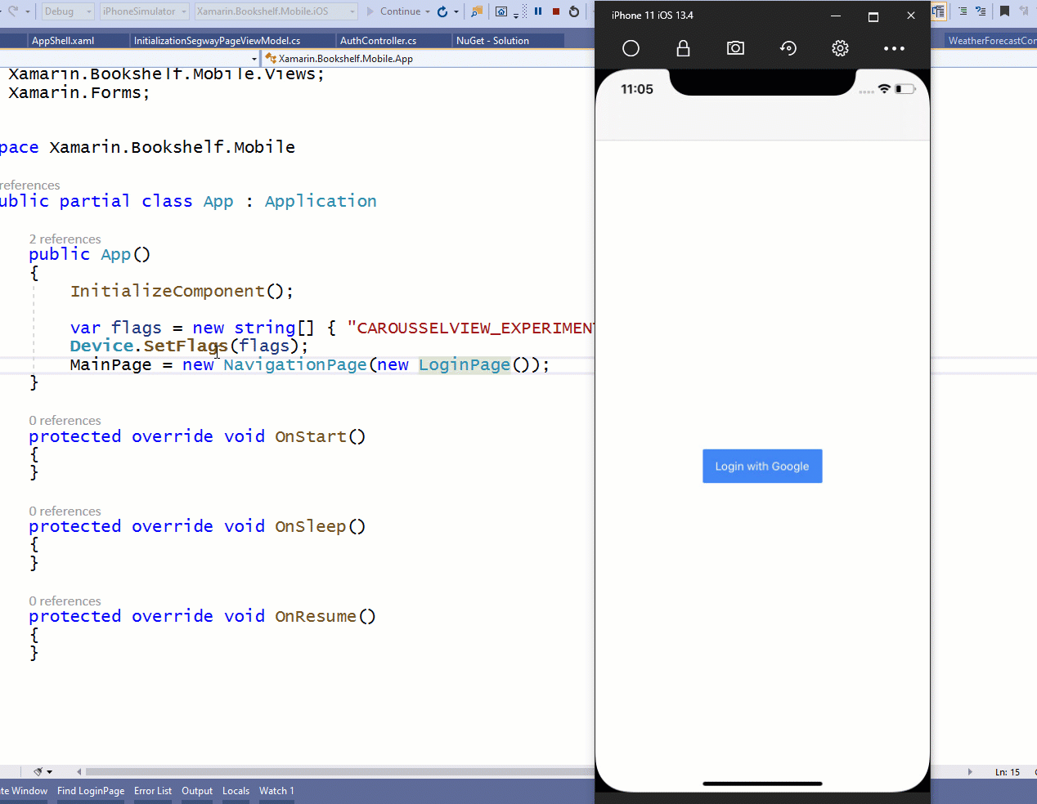
Task: Click the simulator Home button circle icon
Action: (x=631, y=48)
